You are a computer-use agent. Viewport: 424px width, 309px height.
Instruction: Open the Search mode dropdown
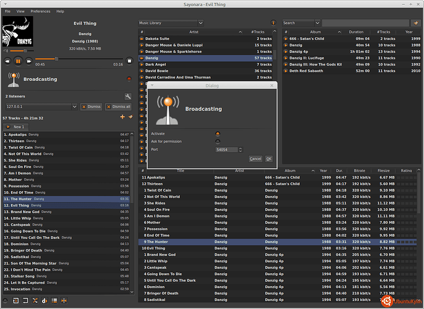tap(301, 23)
